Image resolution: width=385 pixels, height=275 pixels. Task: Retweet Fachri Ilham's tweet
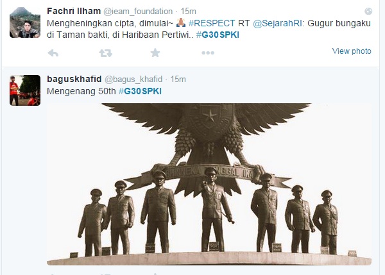(x=105, y=53)
